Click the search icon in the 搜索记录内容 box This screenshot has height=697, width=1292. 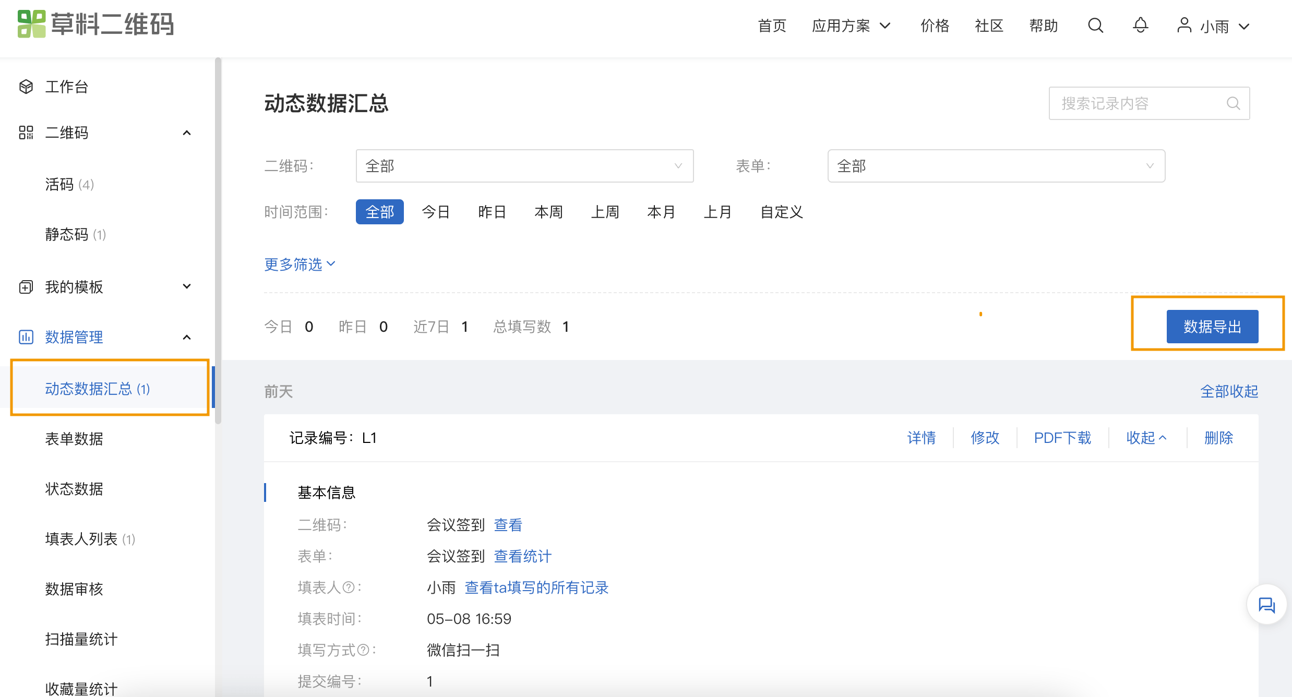1234,103
